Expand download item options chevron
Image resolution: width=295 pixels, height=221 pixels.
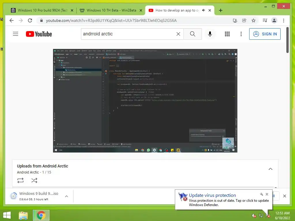(x=67, y=196)
